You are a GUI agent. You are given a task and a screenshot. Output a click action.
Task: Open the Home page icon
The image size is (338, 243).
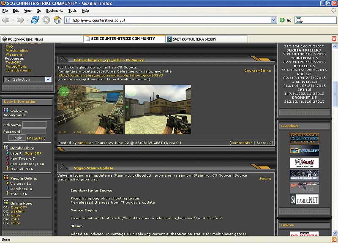pos(57,20)
